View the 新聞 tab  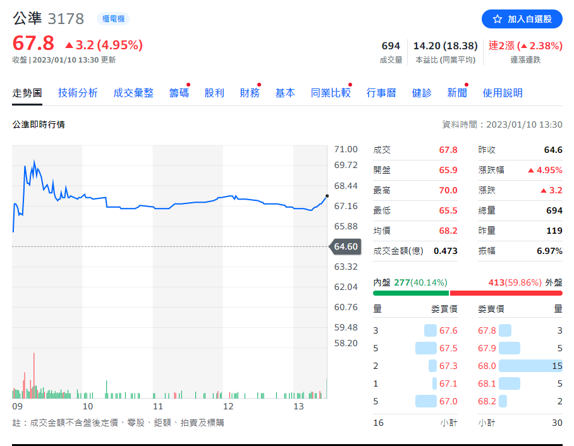point(457,93)
